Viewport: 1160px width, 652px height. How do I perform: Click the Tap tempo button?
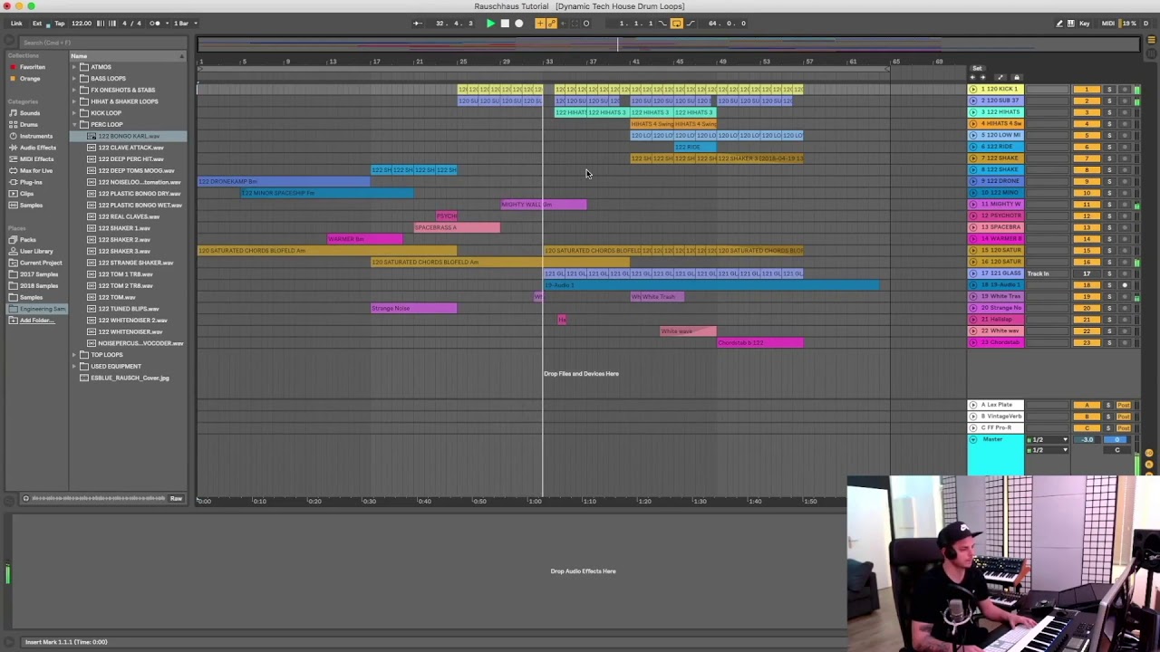(x=60, y=24)
